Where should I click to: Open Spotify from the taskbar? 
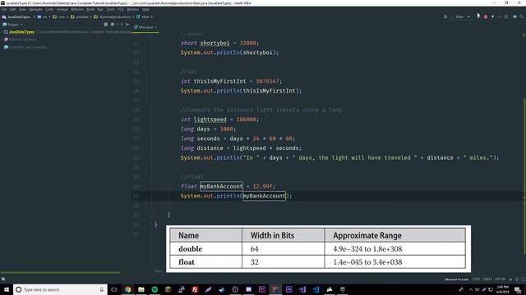pyautogui.click(x=155, y=289)
